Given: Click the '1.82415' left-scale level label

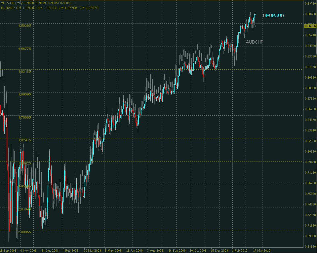Looking at the screenshot, I should [25, 140].
